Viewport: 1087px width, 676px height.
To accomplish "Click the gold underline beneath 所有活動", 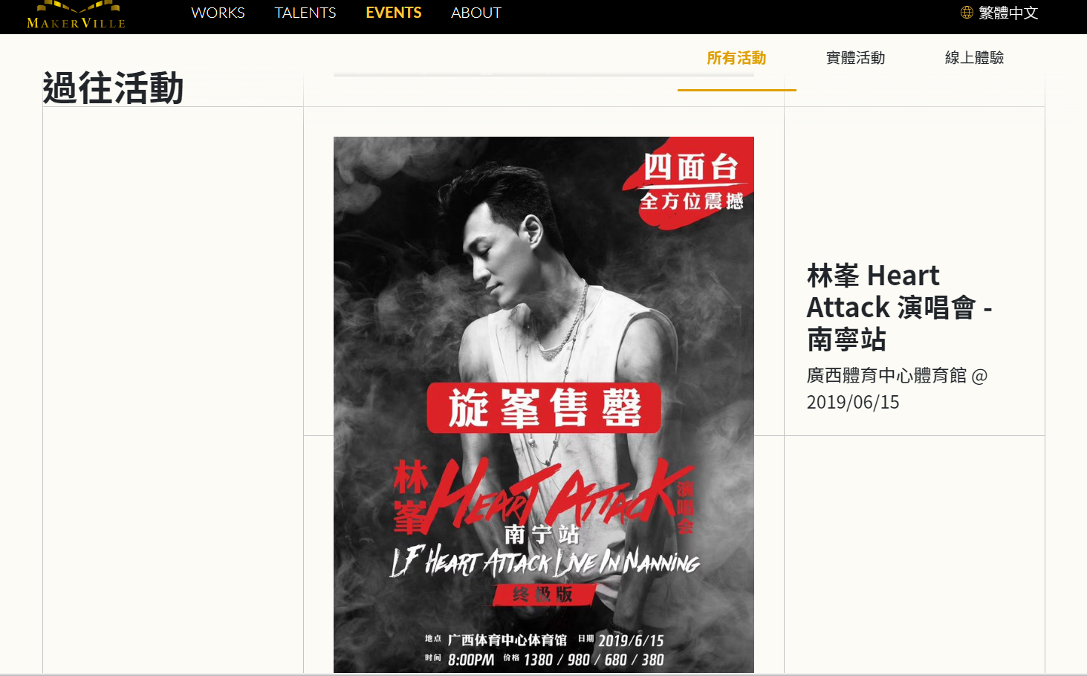I will (x=736, y=90).
